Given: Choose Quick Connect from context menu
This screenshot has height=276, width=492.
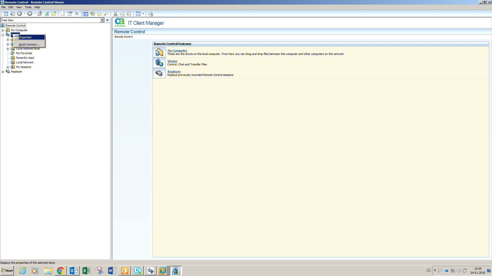Looking at the screenshot, I should click(29, 44).
